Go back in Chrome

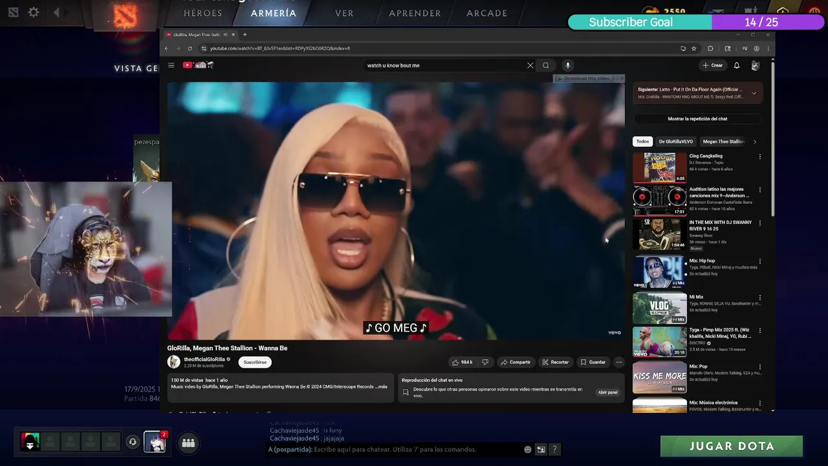(x=166, y=49)
